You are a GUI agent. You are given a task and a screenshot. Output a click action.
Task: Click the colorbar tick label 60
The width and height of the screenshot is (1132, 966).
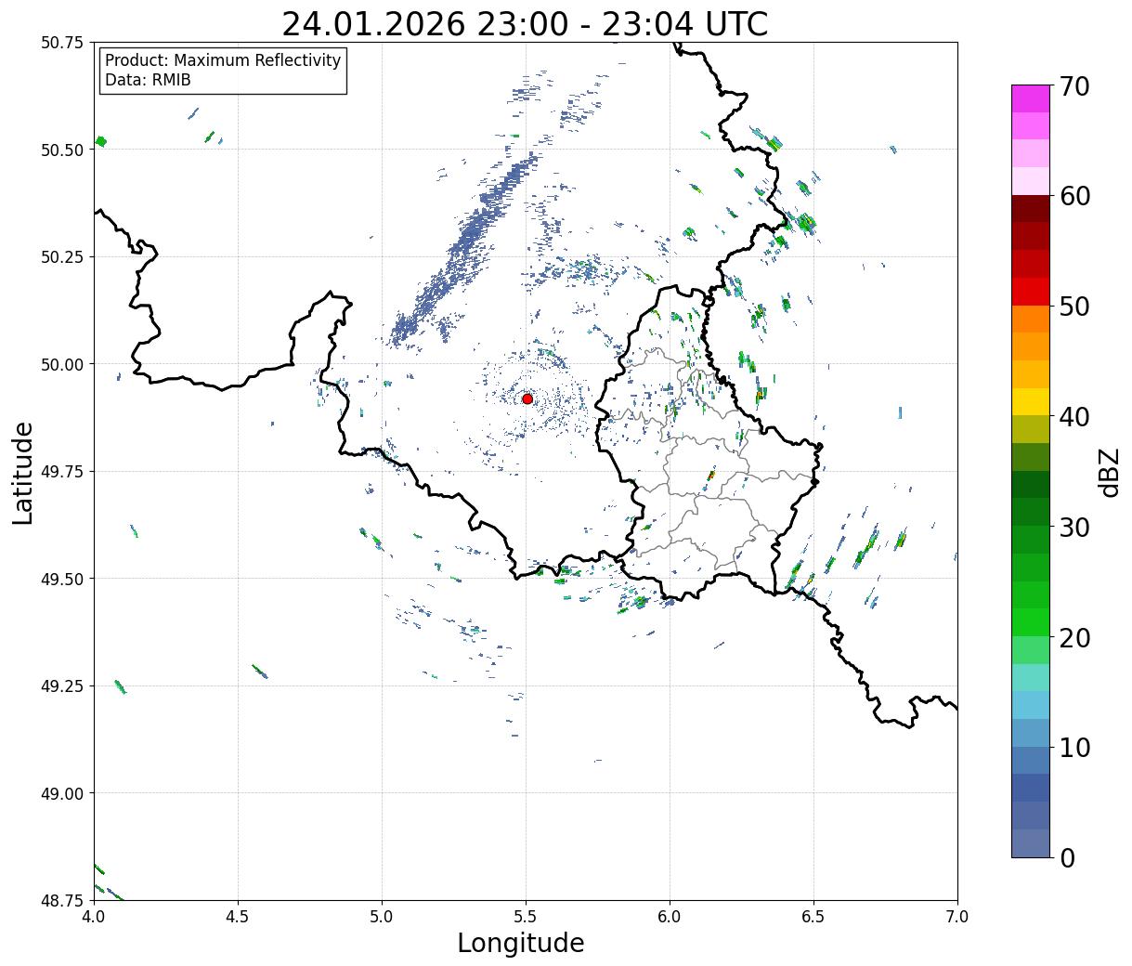1074,196
